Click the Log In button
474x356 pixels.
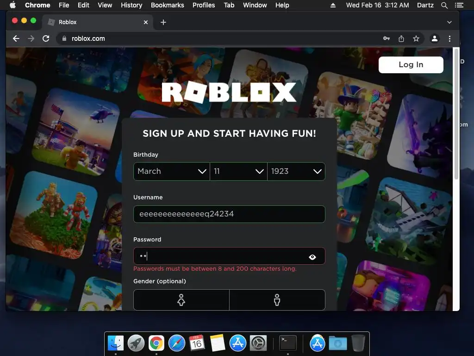tap(411, 65)
